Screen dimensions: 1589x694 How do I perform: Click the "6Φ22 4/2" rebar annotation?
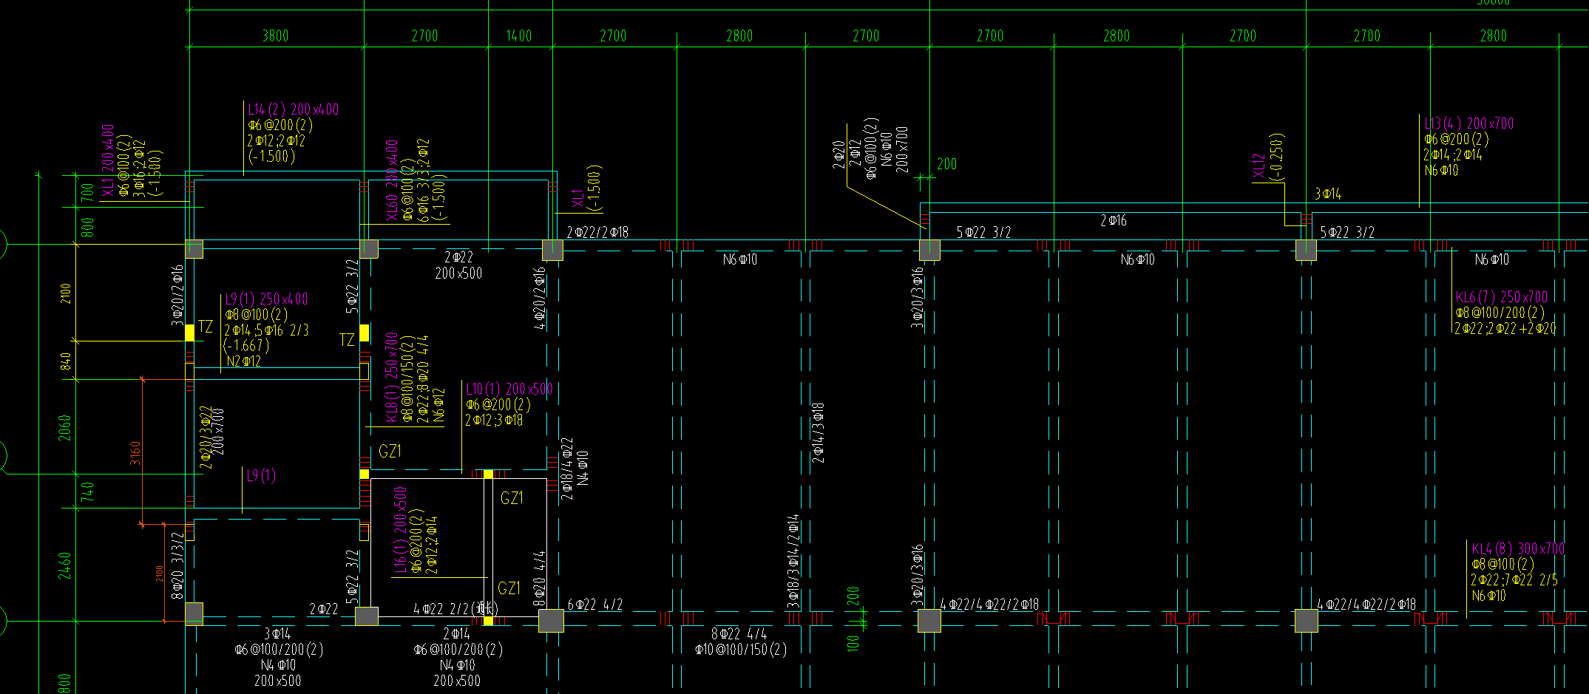[594, 605]
